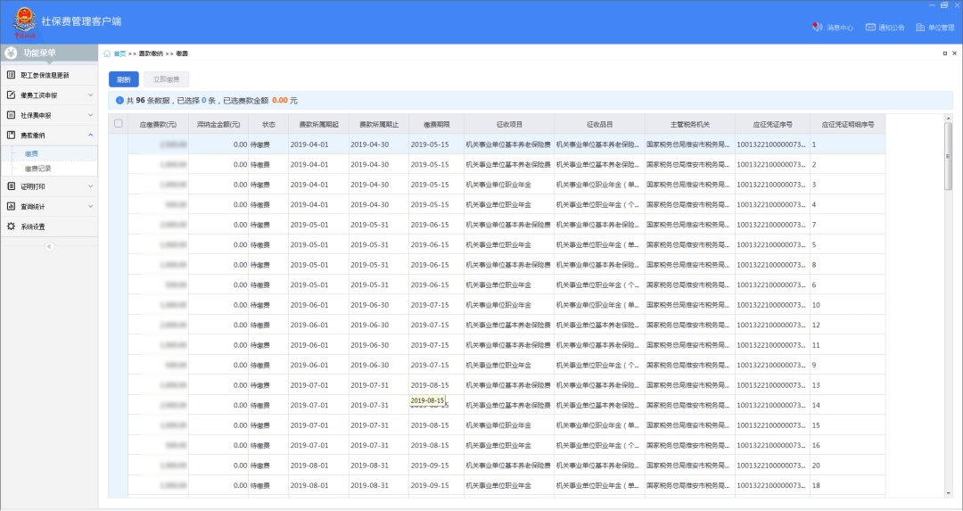Click the 立即缴费 button

[166, 79]
